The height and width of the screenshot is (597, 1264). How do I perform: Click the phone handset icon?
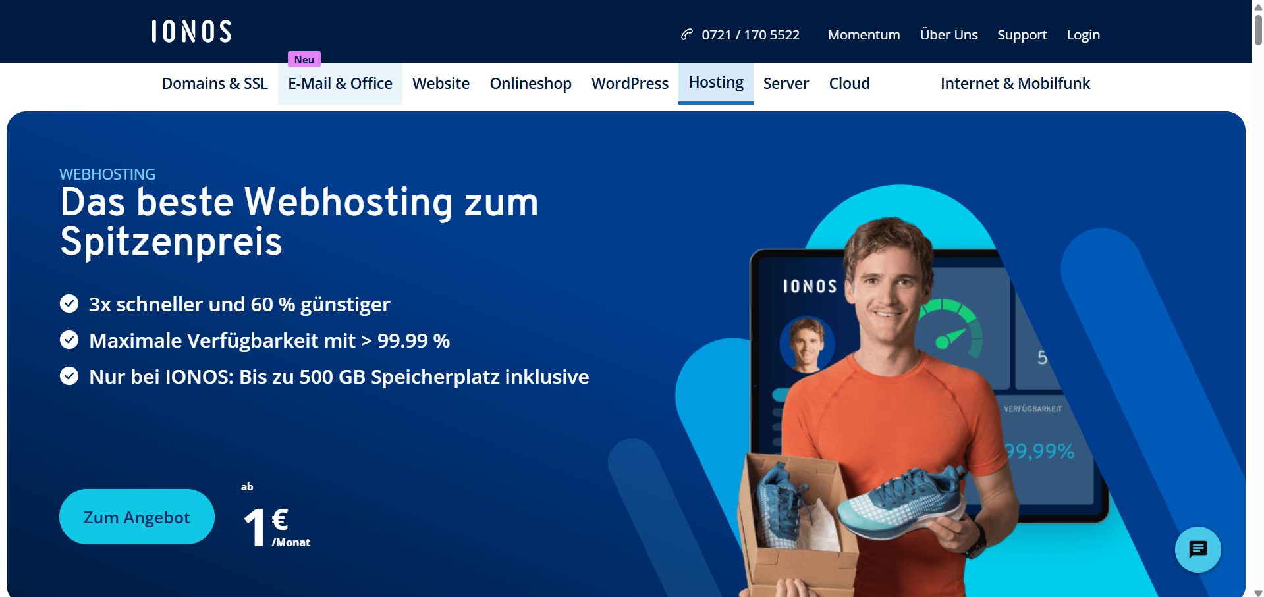point(687,34)
